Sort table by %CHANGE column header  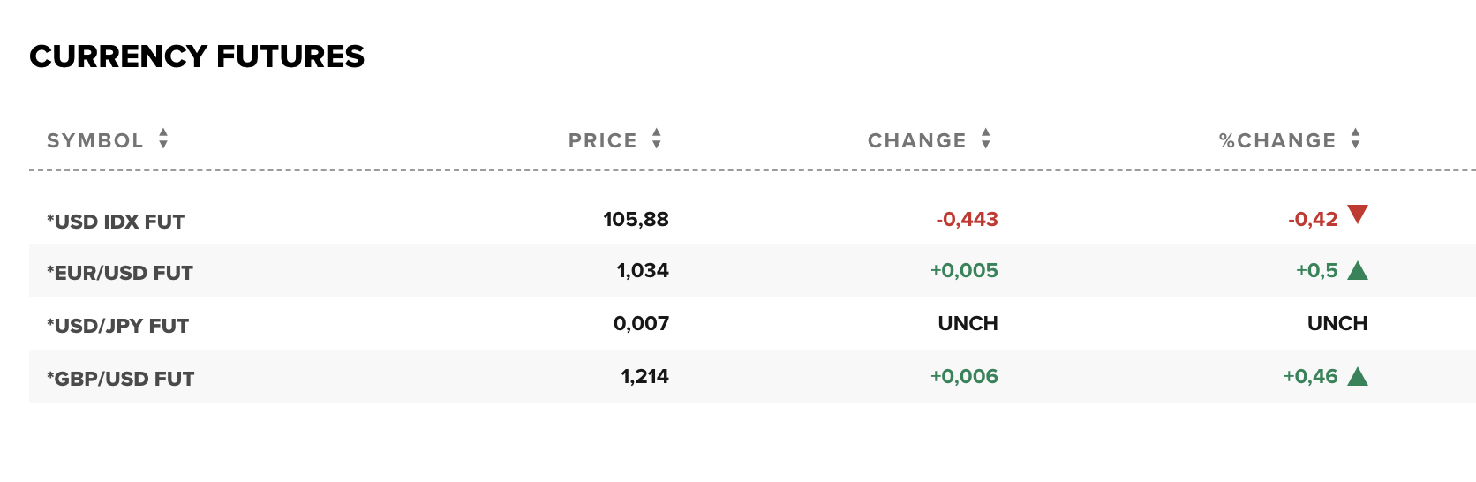tap(1277, 140)
